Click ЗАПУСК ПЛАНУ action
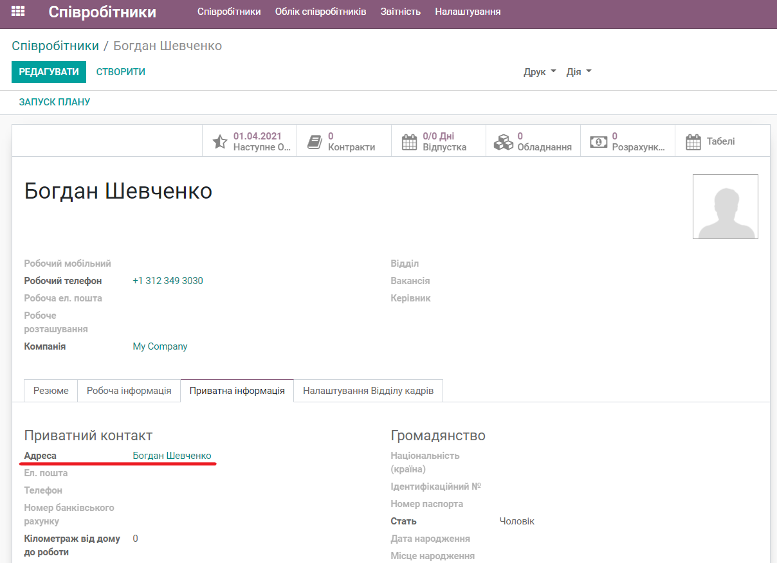 [x=54, y=102]
